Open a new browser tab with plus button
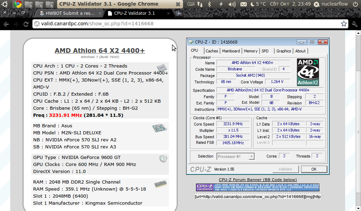 coord(178,13)
